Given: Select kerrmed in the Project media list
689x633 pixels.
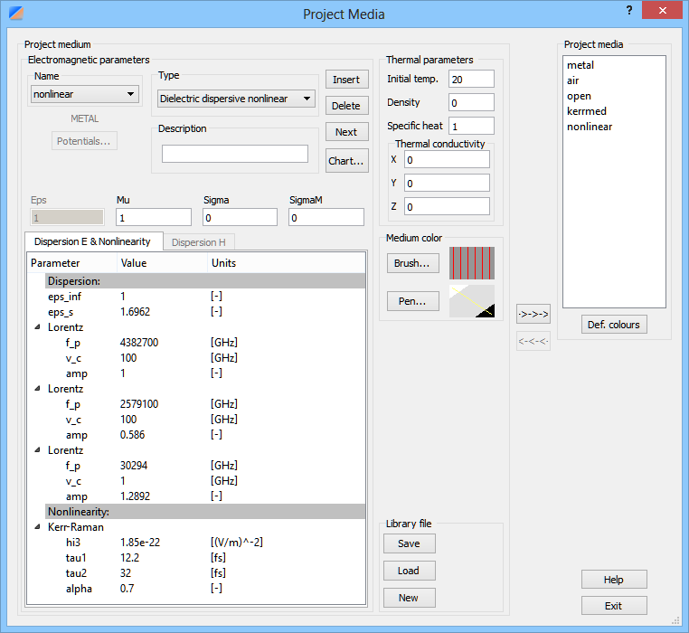Looking at the screenshot, I should (589, 111).
